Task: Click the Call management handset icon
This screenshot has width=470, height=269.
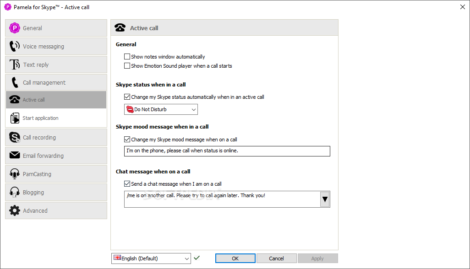Action: tap(15, 83)
